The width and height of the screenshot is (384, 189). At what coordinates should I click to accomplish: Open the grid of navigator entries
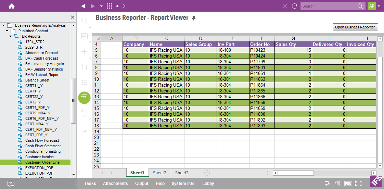tap(110, 6)
